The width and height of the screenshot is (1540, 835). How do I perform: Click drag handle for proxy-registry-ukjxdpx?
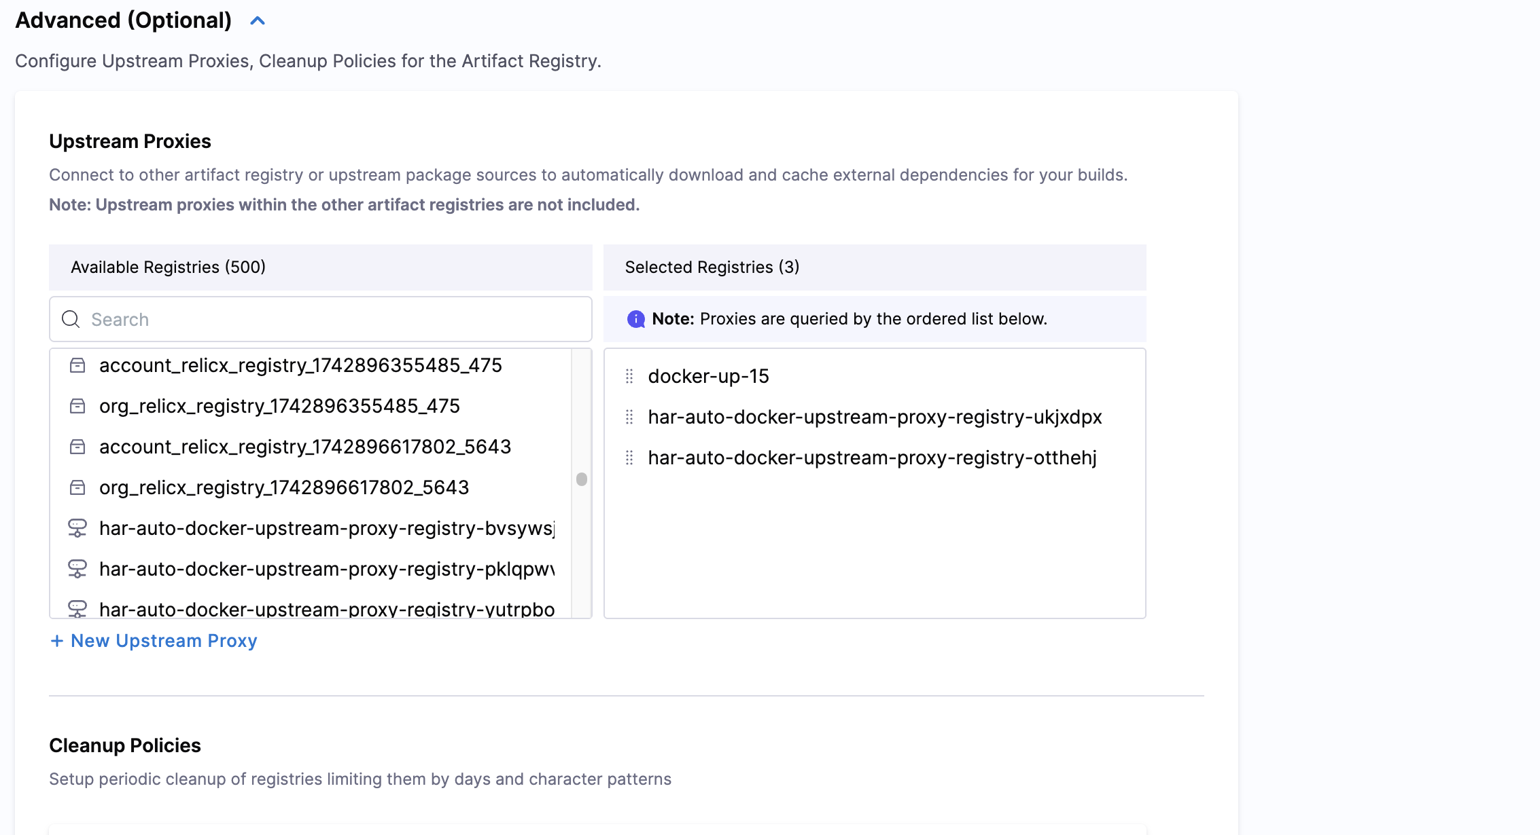pos(629,417)
